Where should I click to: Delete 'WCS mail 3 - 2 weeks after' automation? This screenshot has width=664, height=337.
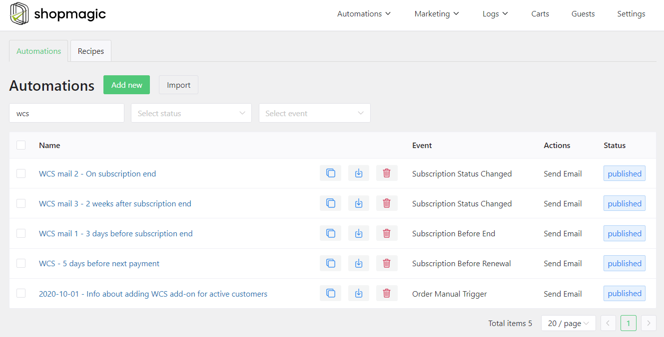point(387,203)
